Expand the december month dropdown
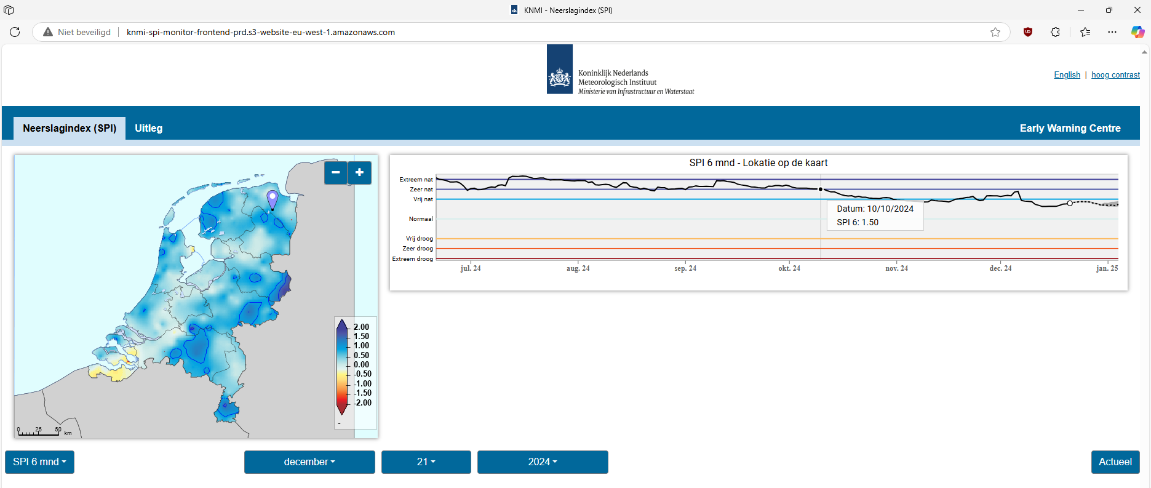 point(309,462)
